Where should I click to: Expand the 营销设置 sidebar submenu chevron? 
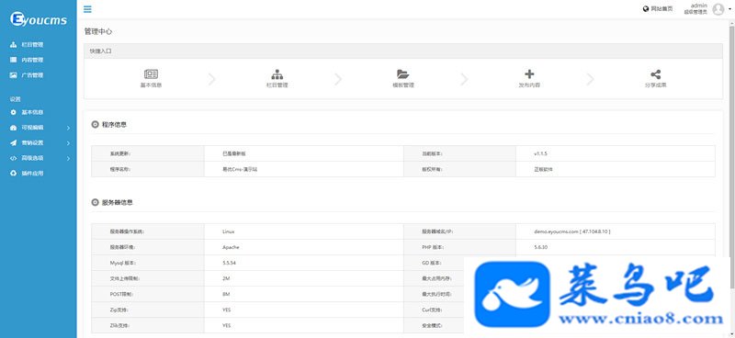[x=68, y=143]
